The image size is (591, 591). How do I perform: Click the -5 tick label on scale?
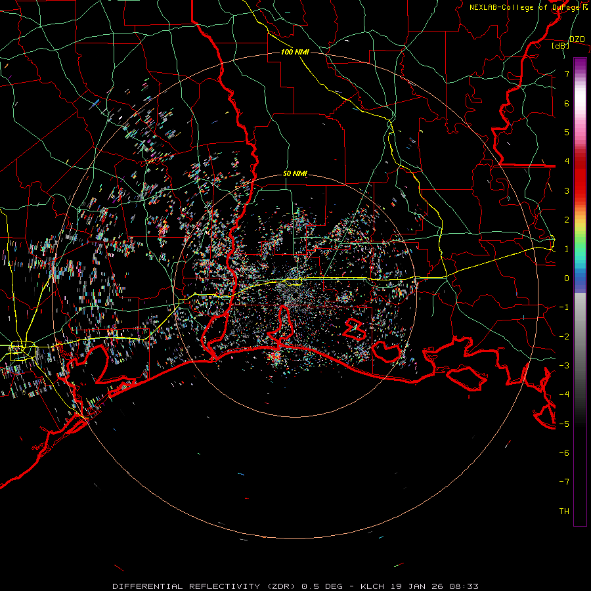tap(564, 424)
